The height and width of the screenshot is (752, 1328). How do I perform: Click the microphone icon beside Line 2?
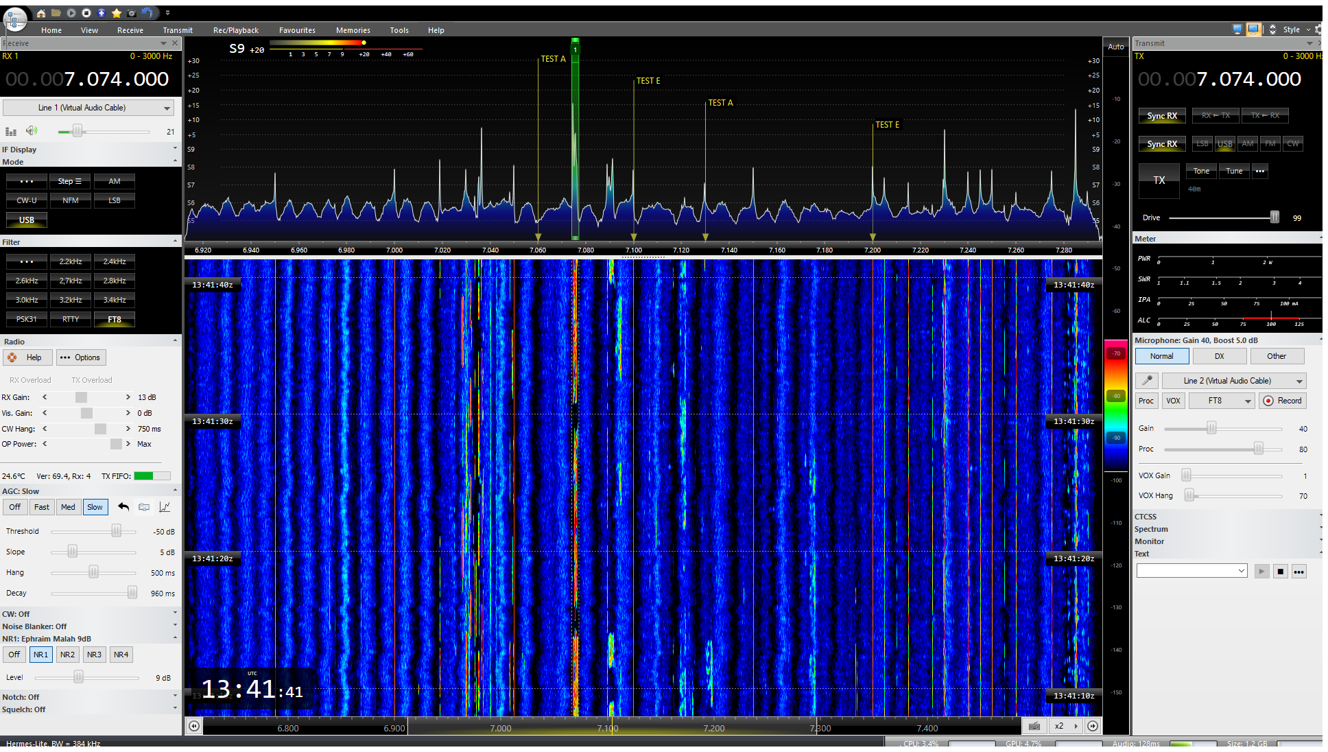click(x=1146, y=381)
